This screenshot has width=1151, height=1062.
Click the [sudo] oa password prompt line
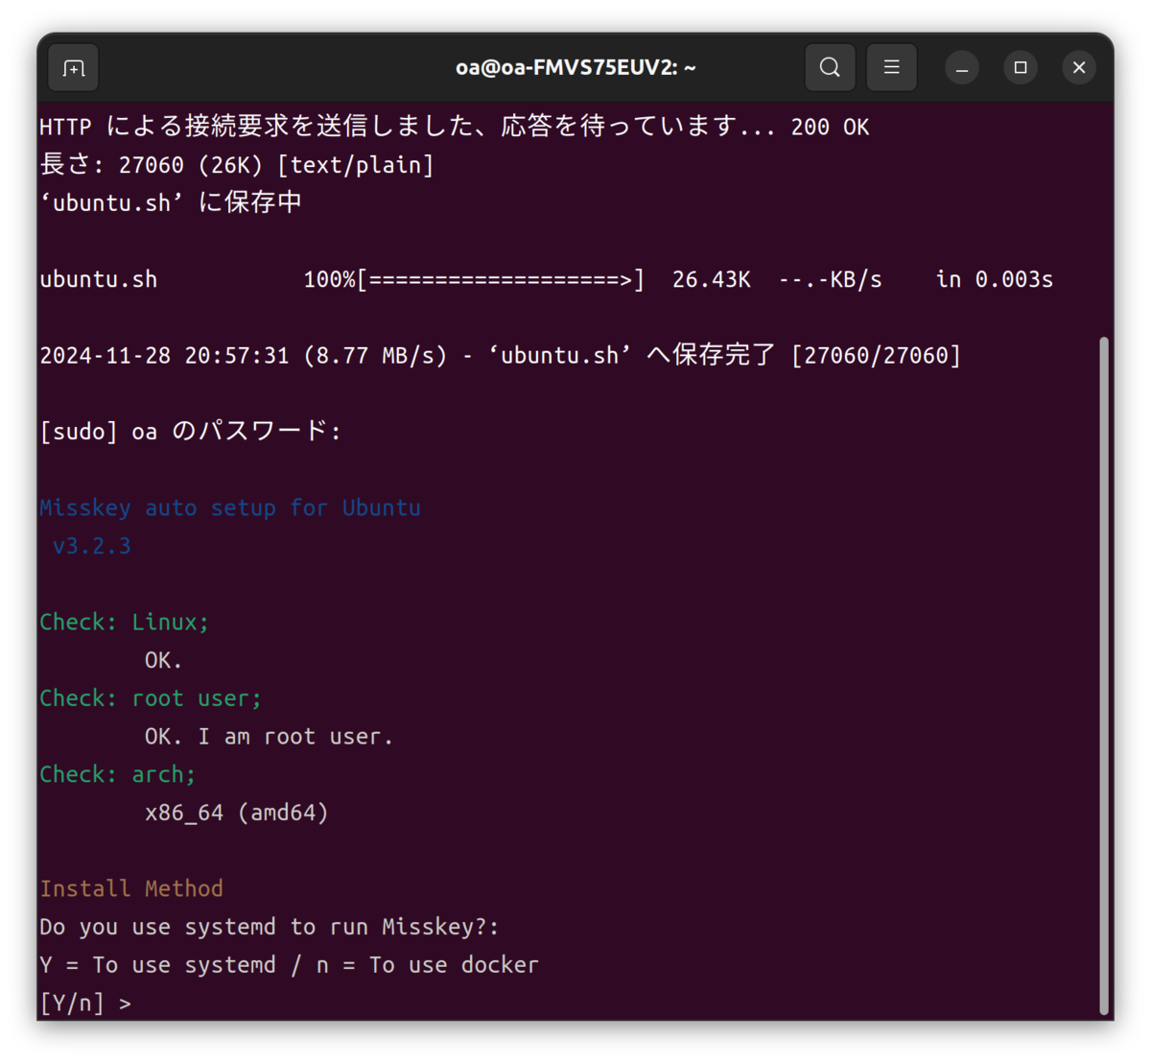[190, 431]
